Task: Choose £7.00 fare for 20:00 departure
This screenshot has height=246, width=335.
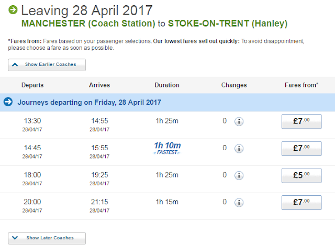Action: [301, 202]
